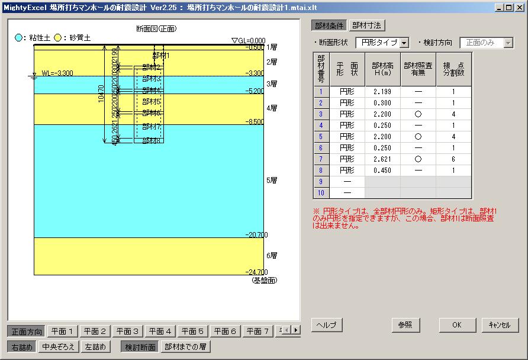Click 平面形状 cell 円形 for member 1
This screenshot has width=528, height=360.
pyautogui.click(x=347, y=92)
